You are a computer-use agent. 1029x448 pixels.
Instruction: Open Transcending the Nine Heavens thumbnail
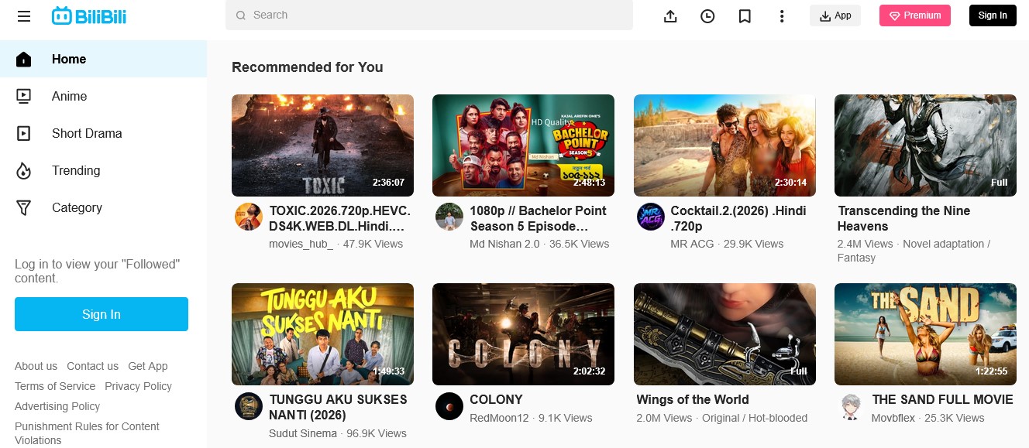pos(925,145)
